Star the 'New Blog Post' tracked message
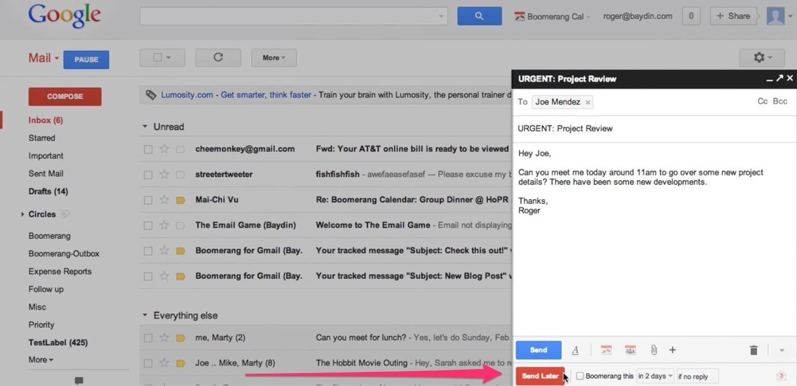Image resolution: width=797 pixels, height=386 pixels. pos(164,276)
